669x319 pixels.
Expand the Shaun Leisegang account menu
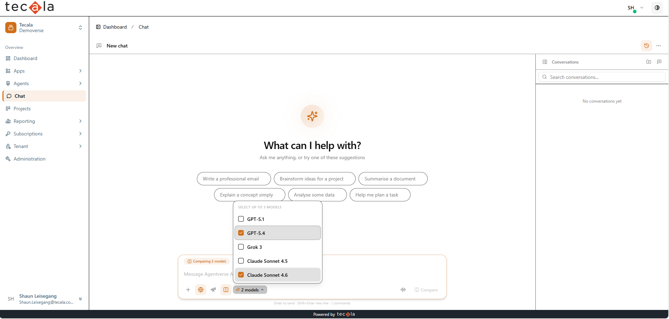pyautogui.click(x=80, y=299)
